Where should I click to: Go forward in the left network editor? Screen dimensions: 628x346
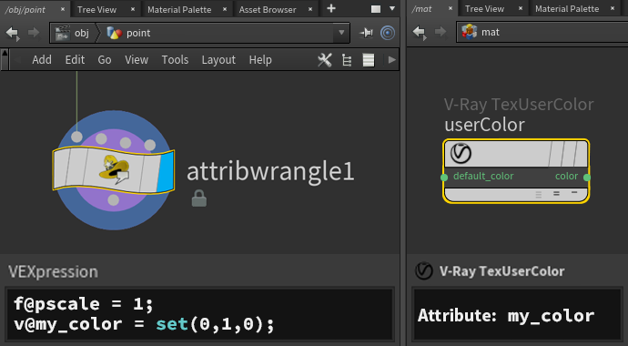(x=34, y=33)
